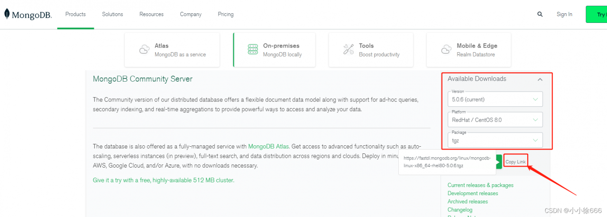This screenshot has height=217, width=607.
Task: Open the Platform dropdown showing RedHat / CentOS 8.0
Action: [495, 119]
